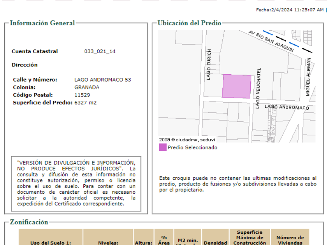Click the parcel area value 6327 m2
327x245 pixels.
click(x=85, y=103)
